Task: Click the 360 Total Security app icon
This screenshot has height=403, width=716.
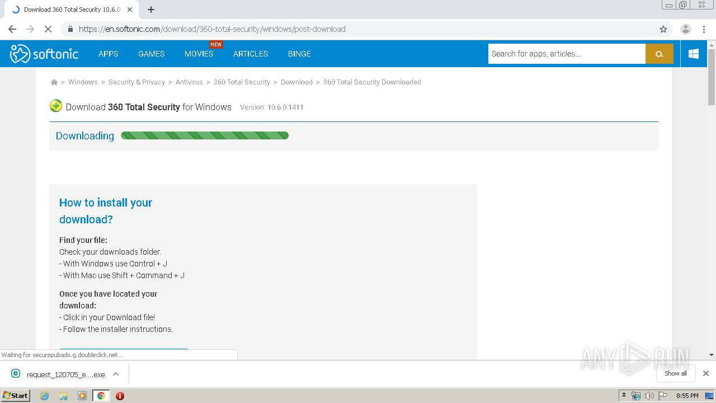Action: [56, 106]
